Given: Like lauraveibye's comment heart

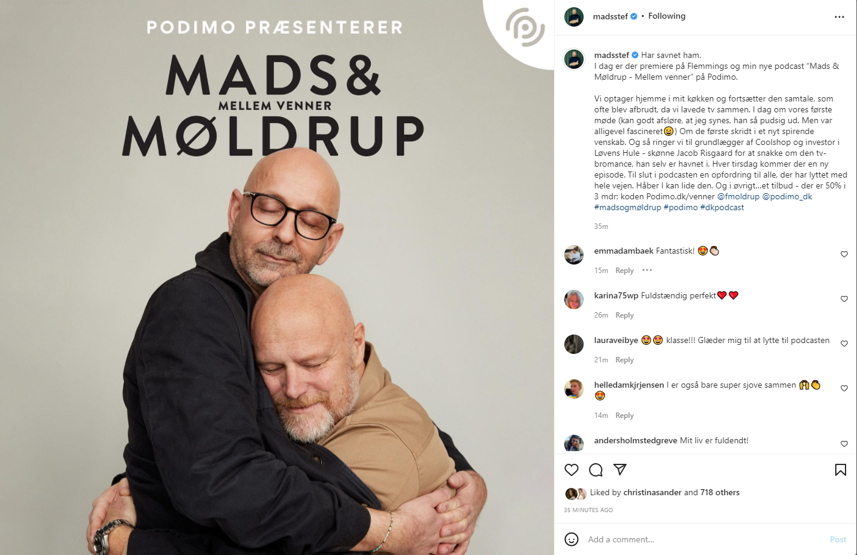Looking at the screenshot, I should click(x=844, y=344).
